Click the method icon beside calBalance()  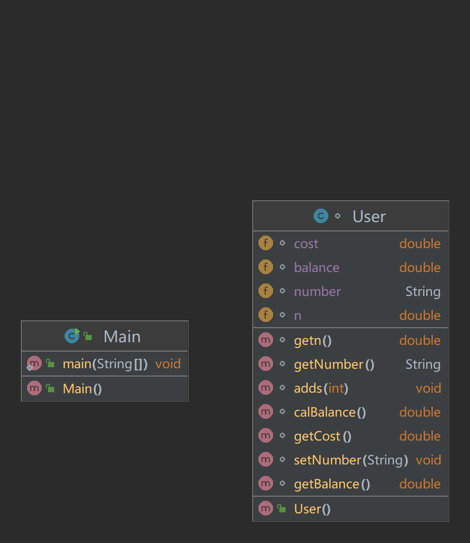pyautogui.click(x=266, y=412)
